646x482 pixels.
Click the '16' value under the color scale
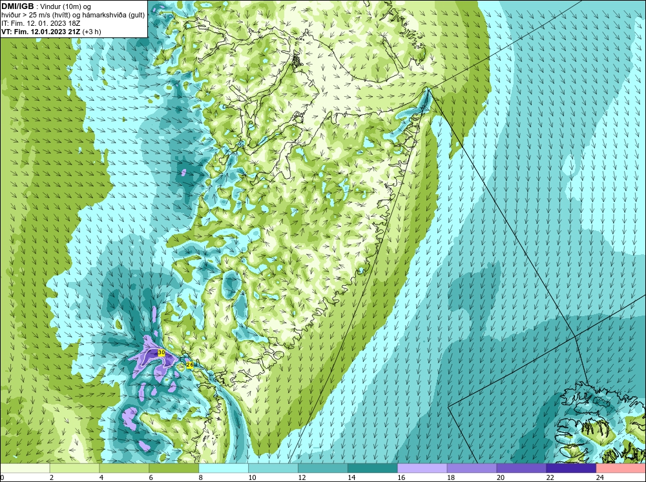coord(401,477)
